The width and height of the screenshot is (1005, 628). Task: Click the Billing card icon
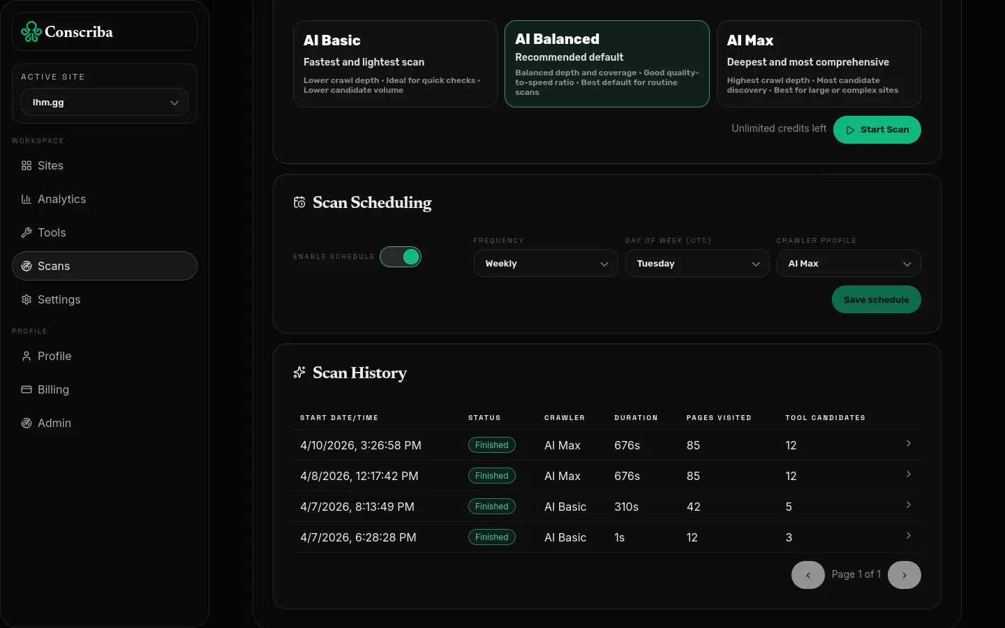(x=27, y=389)
